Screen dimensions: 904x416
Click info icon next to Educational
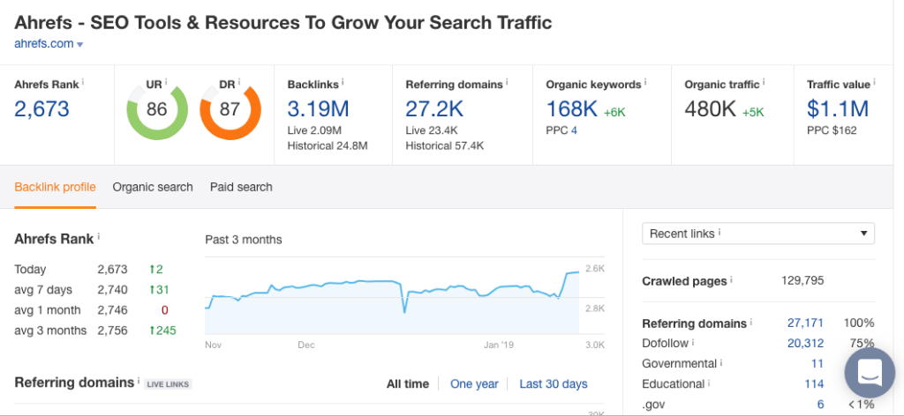pyautogui.click(x=709, y=383)
